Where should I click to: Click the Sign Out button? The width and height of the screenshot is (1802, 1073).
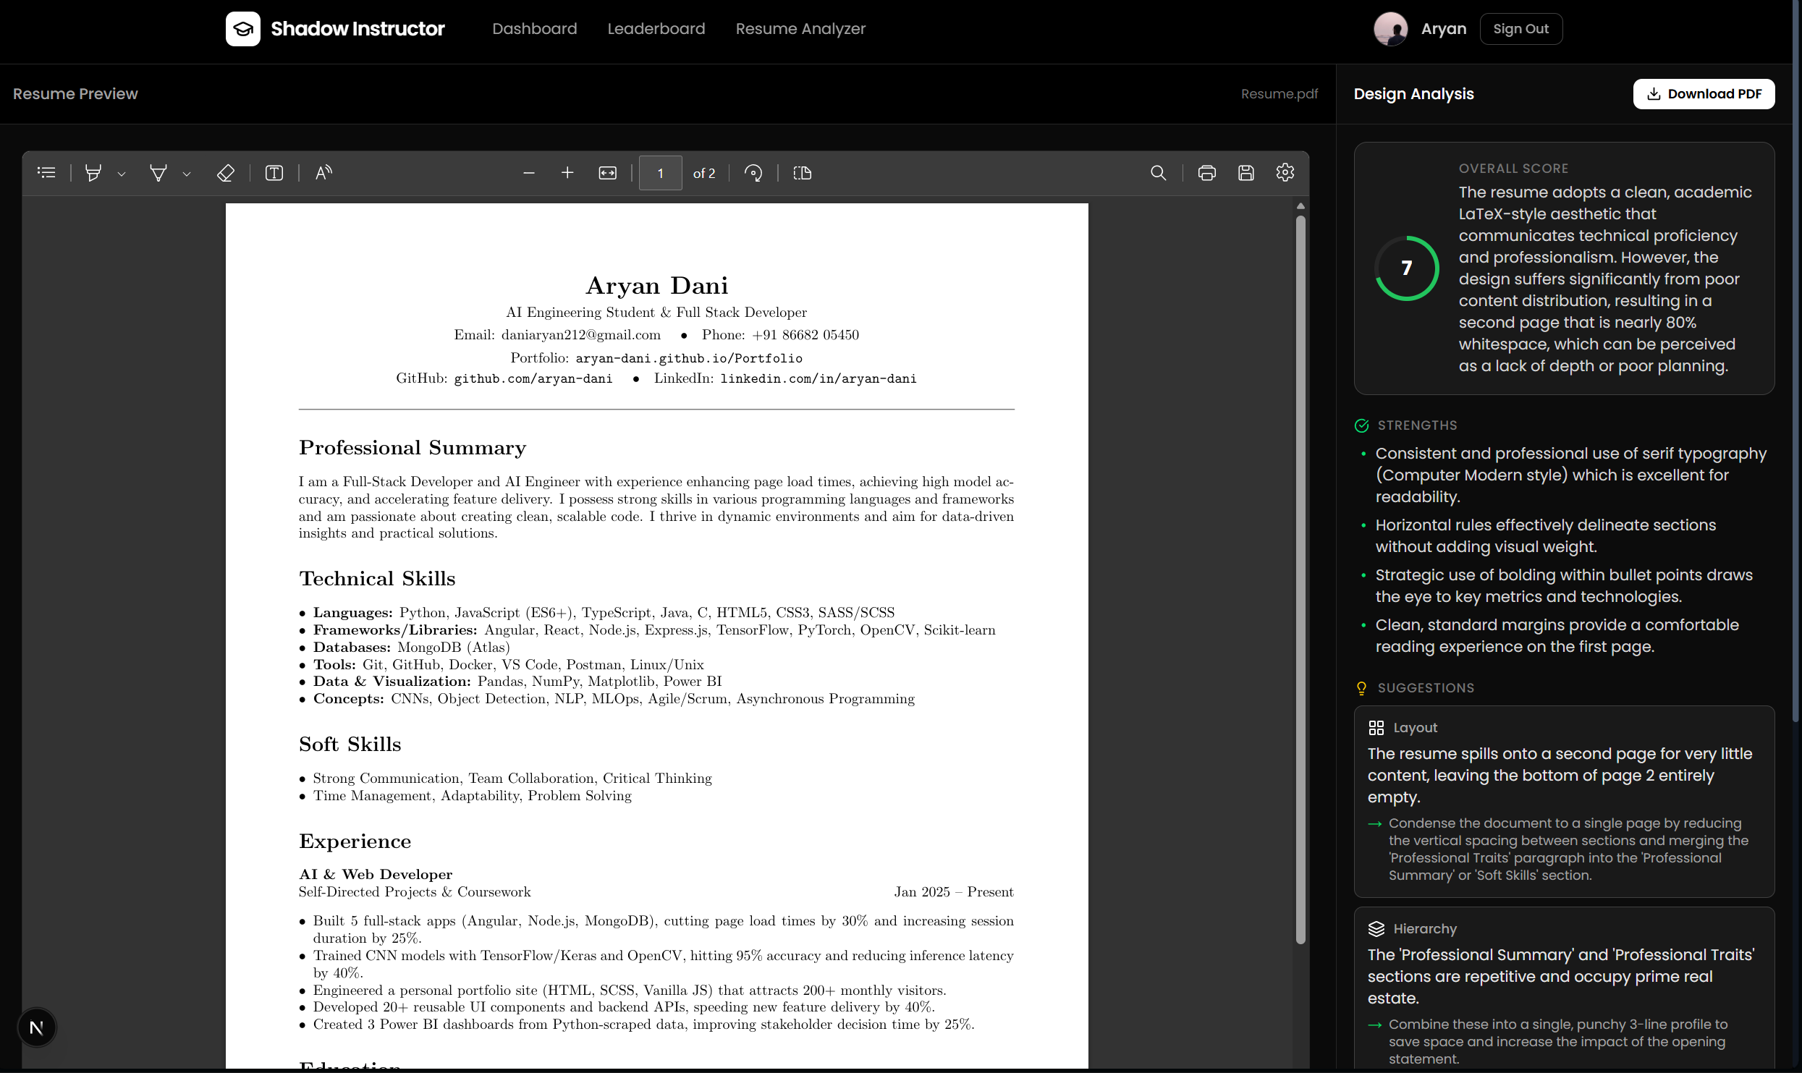click(1520, 29)
